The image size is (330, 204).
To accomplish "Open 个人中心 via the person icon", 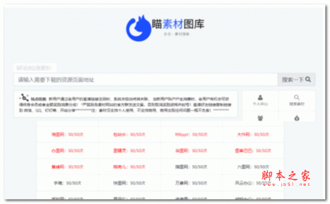I will coord(260,97).
